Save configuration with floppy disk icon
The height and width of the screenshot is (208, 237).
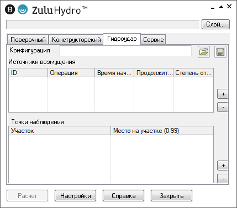(220, 52)
